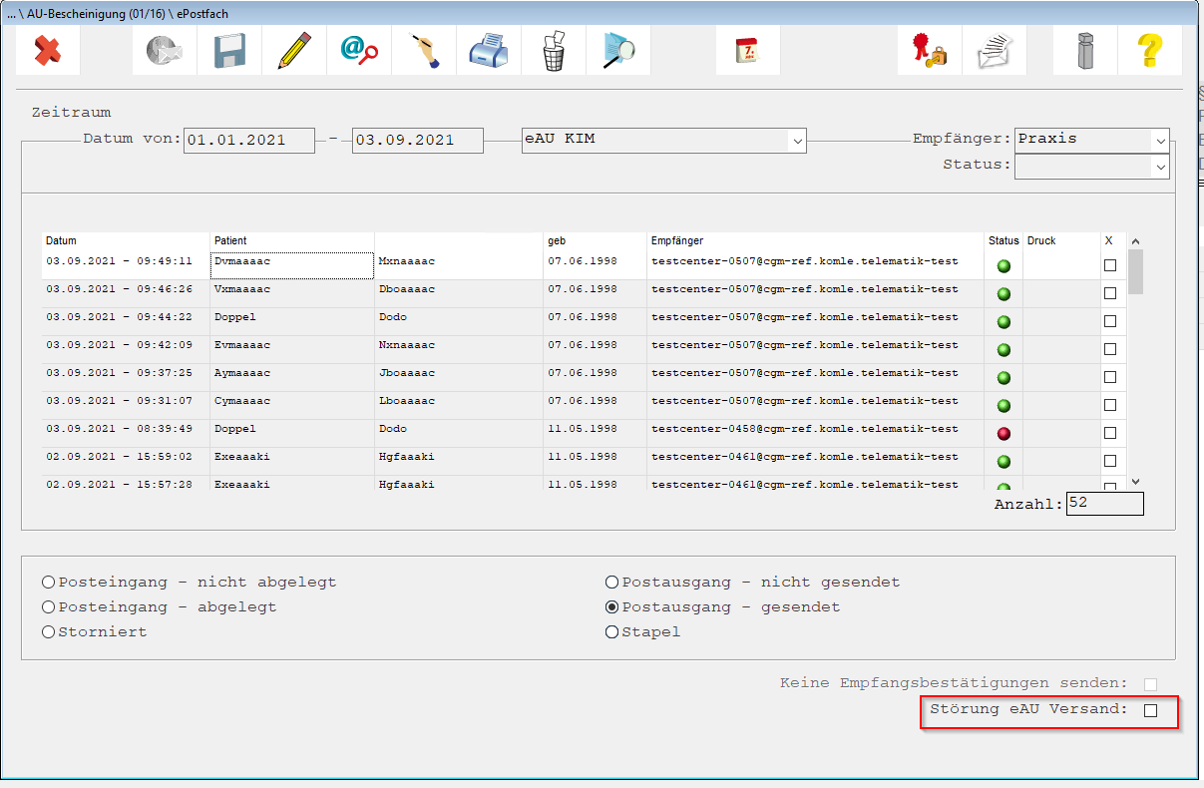
Task: Open the 'eAU KIM' dropdown
Action: click(x=663, y=141)
